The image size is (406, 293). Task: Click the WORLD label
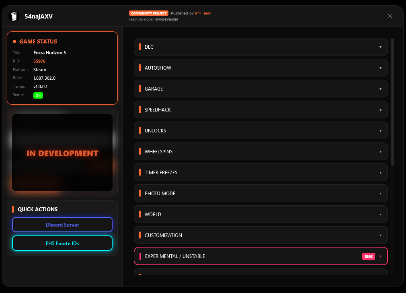153,215
